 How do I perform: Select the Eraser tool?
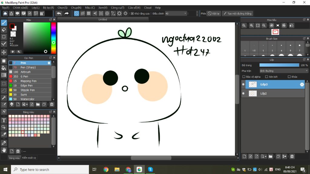4,30
